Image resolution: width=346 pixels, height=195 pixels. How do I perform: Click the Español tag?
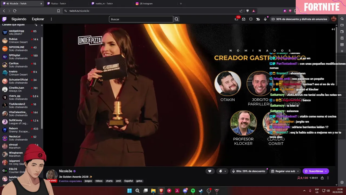(x=128, y=181)
